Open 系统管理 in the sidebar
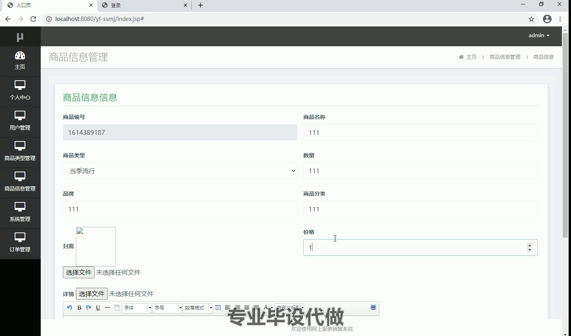Screen dimensions: 571x336 point(20,213)
